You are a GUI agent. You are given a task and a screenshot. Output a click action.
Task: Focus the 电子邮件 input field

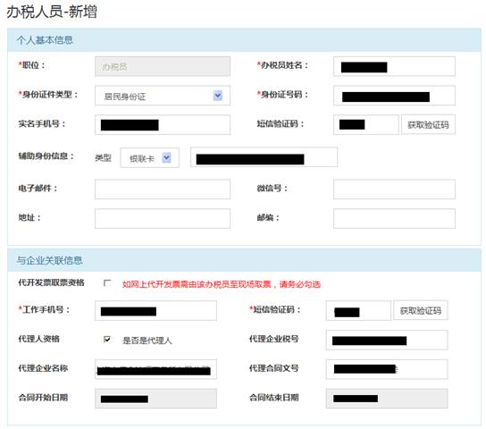[x=163, y=189]
